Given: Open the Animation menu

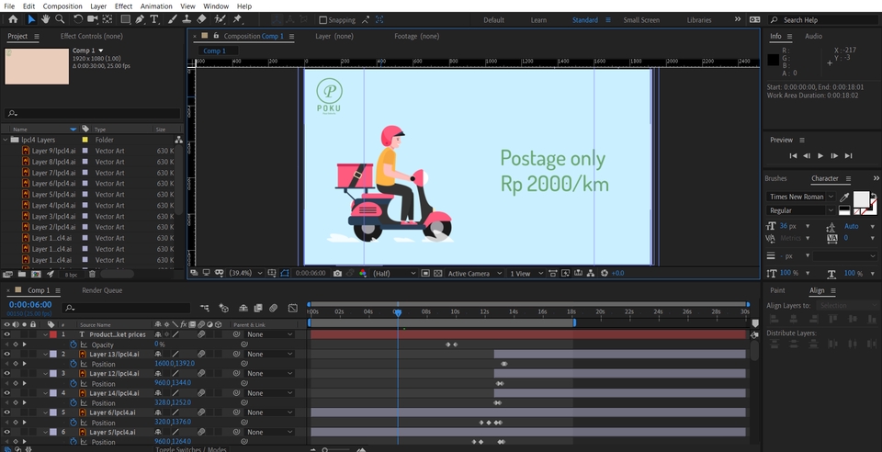Looking at the screenshot, I should (156, 6).
